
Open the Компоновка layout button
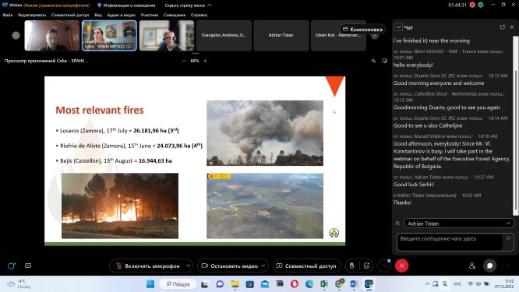point(362,29)
